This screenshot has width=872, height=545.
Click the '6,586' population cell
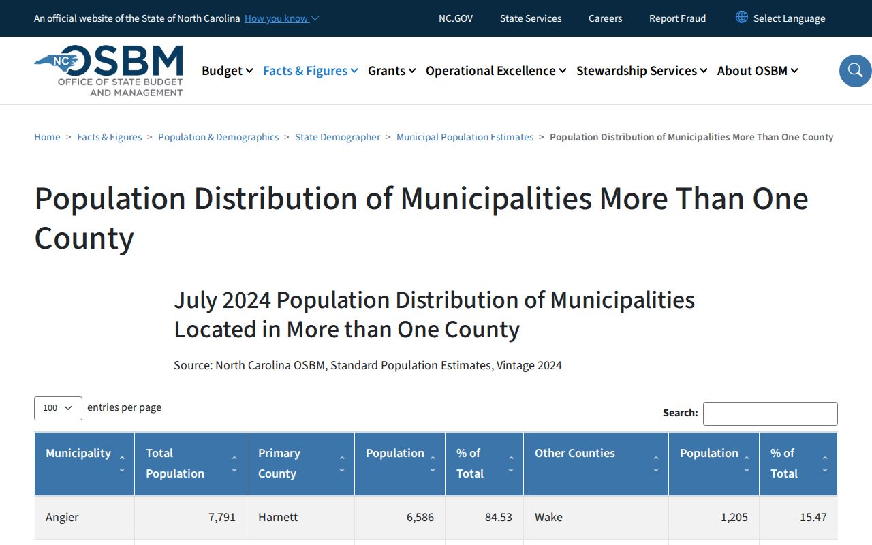[x=400, y=517]
